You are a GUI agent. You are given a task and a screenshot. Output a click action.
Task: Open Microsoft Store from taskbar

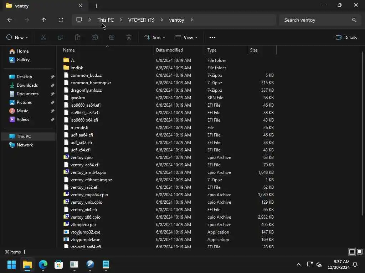pyautogui.click(x=59, y=264)
